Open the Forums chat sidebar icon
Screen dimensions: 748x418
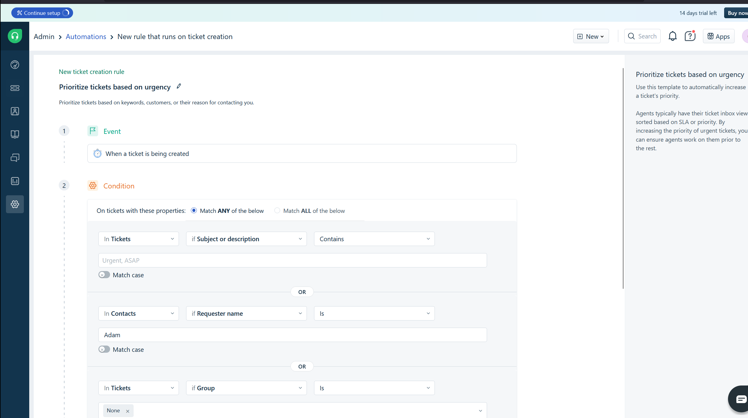(15, 158)
